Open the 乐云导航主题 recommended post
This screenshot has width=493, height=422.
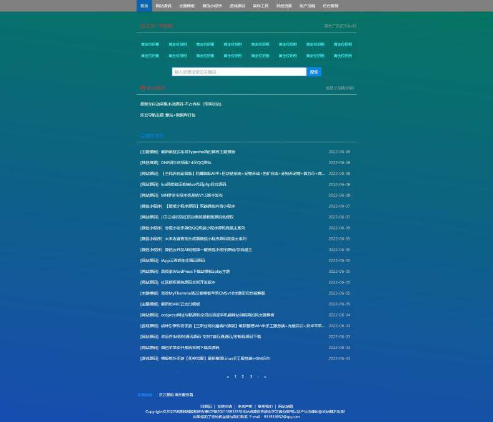coord(168,115)
